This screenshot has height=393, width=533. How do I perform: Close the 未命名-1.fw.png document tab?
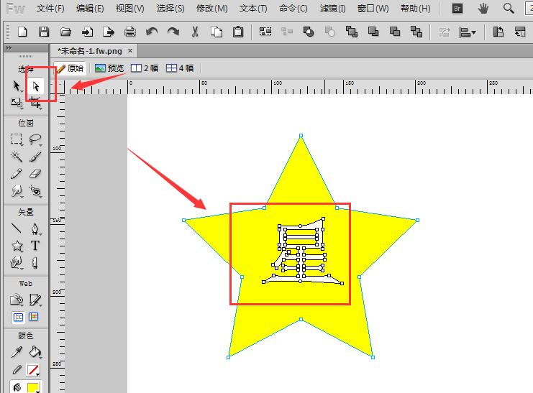130,51
